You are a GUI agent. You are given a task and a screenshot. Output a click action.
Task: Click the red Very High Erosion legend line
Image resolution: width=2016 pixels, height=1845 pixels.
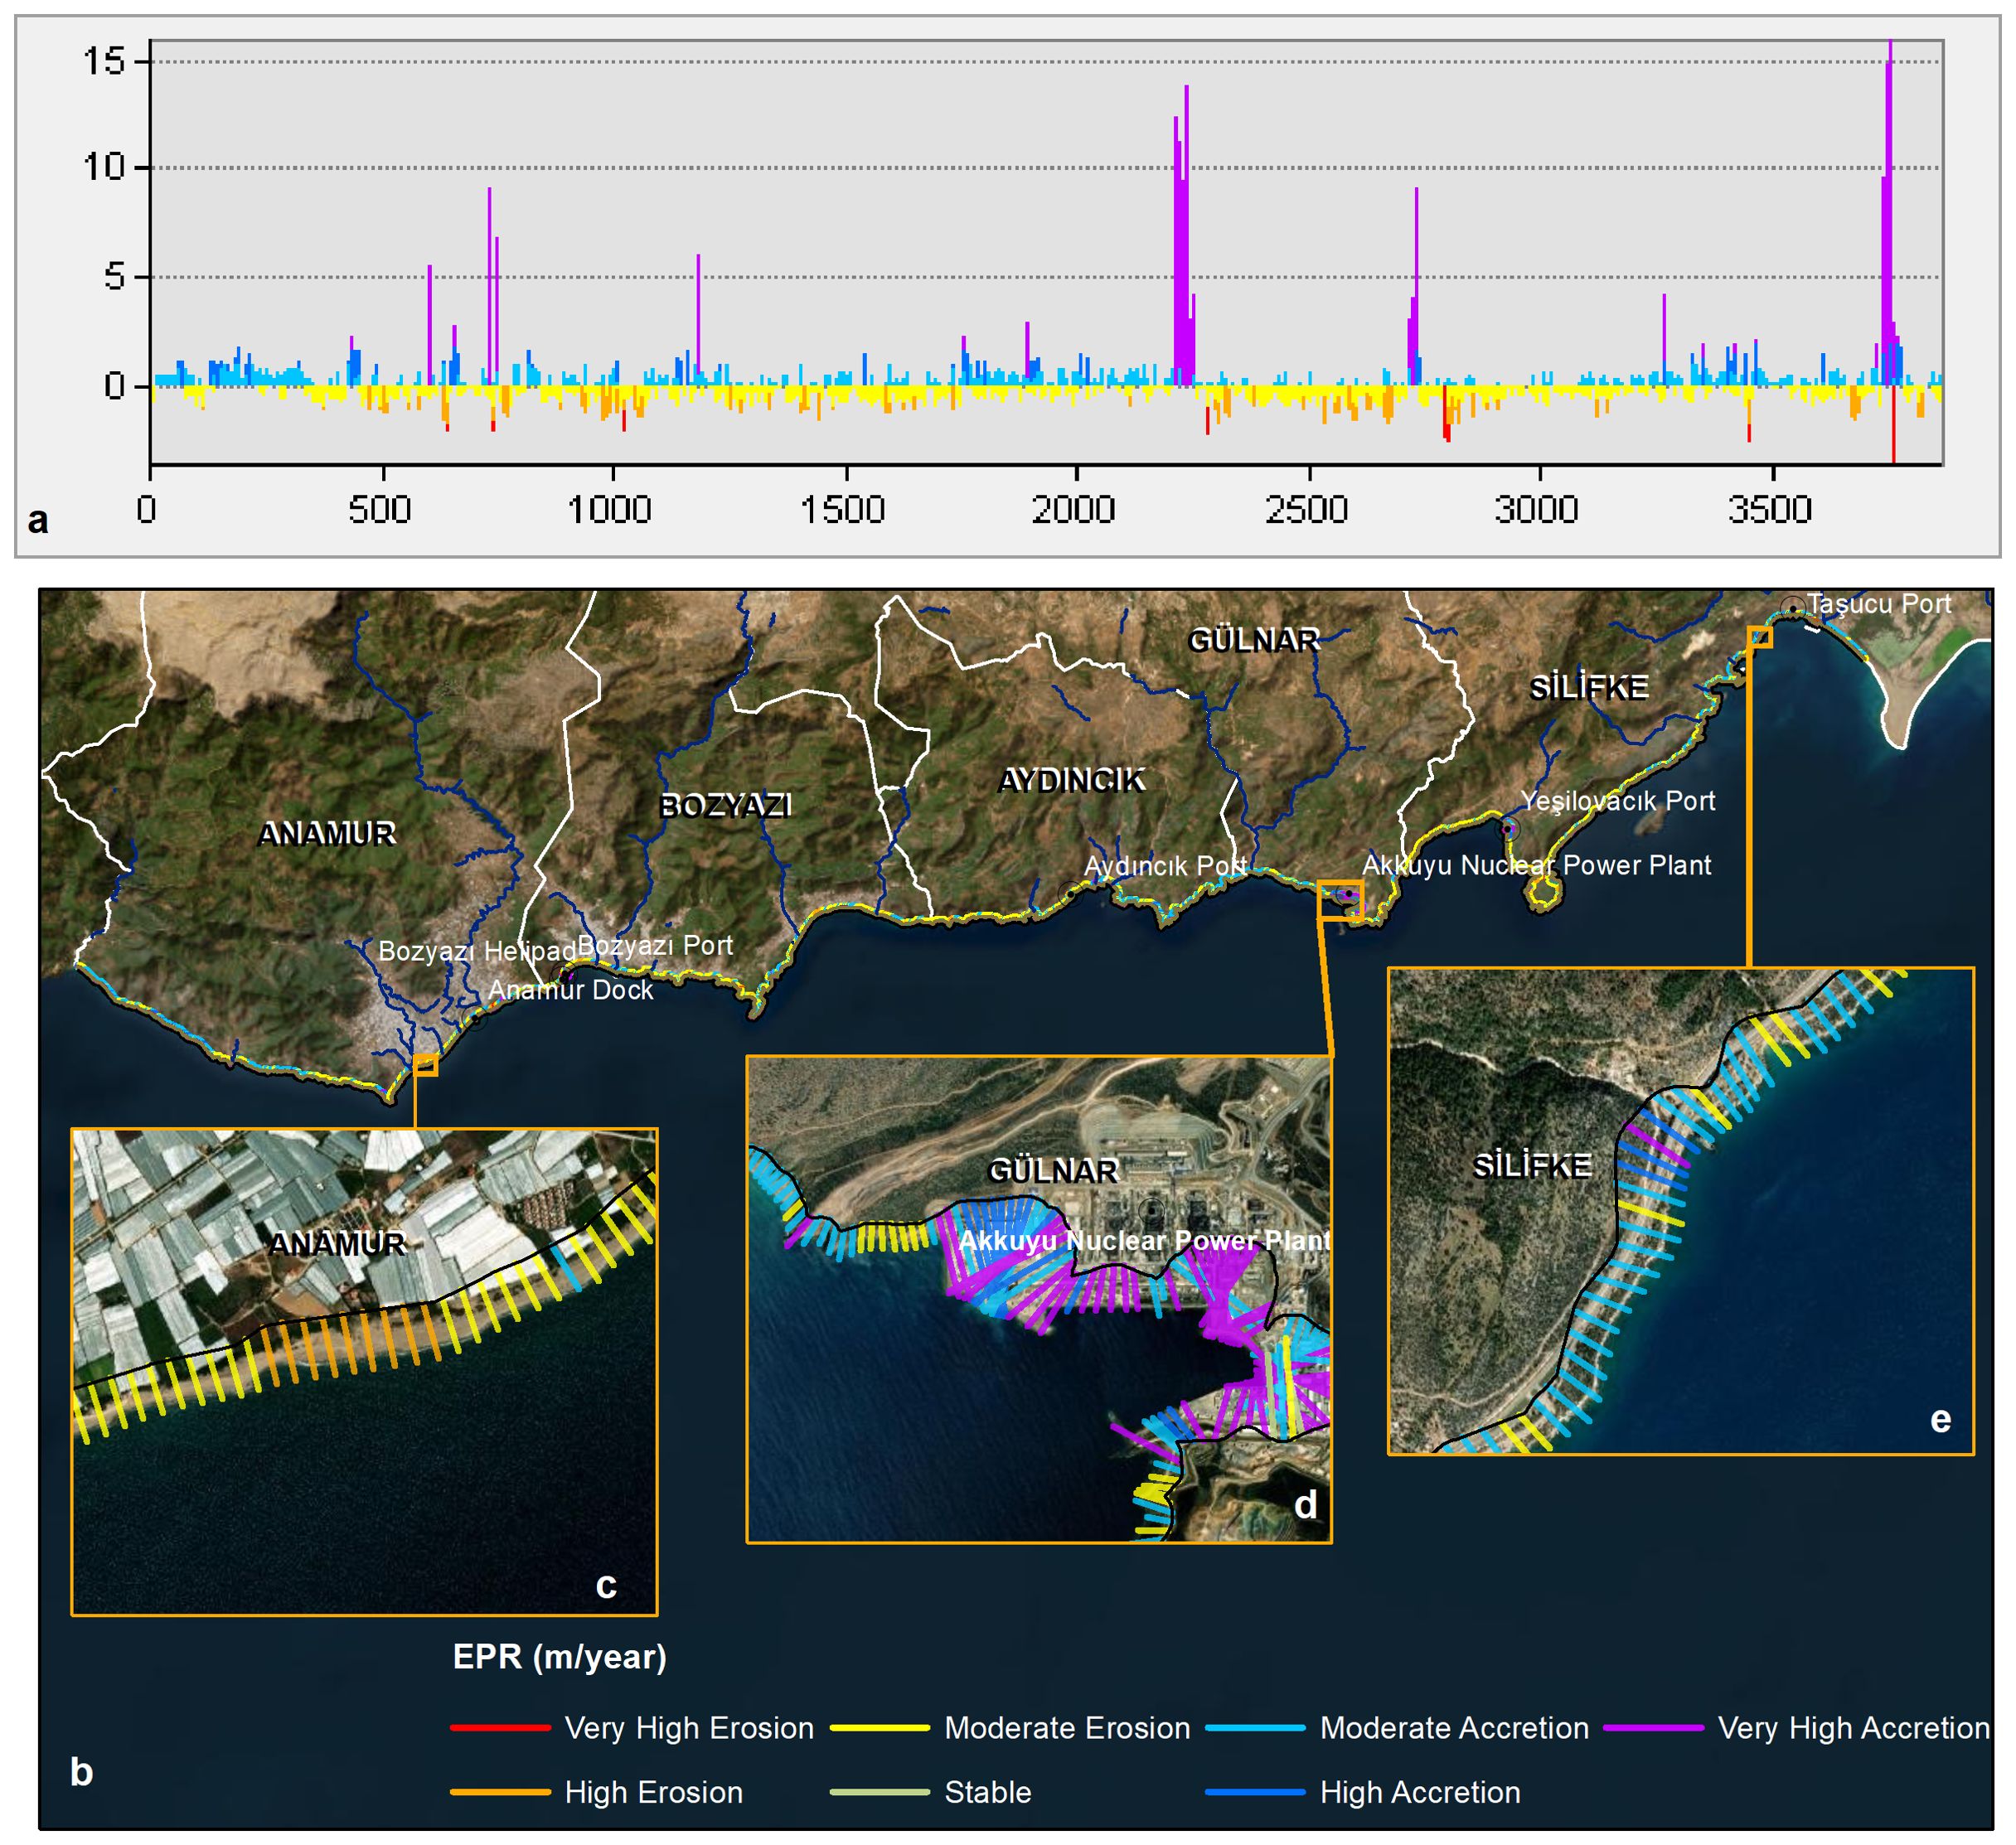click(500, 1727)
